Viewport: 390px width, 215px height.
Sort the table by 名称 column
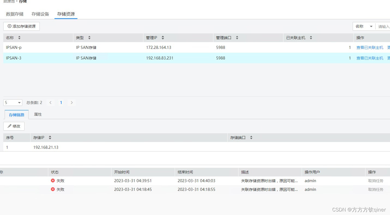tap(19, 38)
